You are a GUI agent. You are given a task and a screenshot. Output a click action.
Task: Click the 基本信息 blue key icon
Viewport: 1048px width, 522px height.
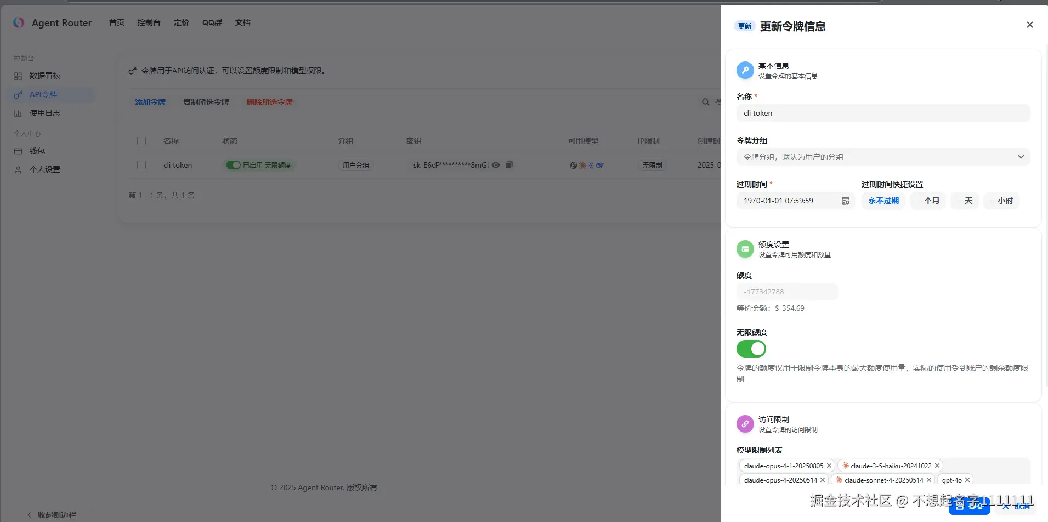point(745,70)
